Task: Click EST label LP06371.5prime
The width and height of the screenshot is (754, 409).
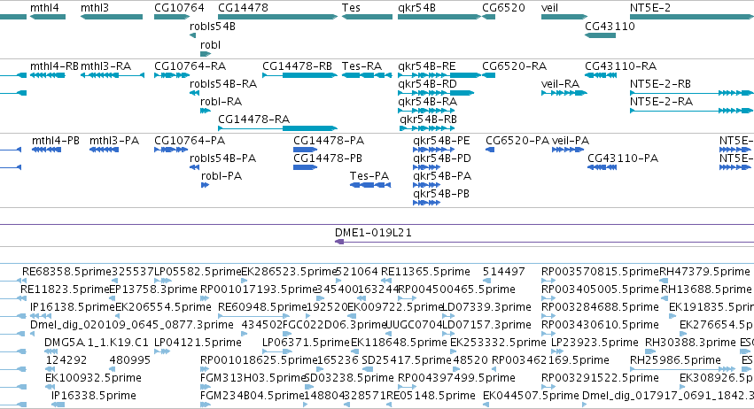Action: (306, 343)
